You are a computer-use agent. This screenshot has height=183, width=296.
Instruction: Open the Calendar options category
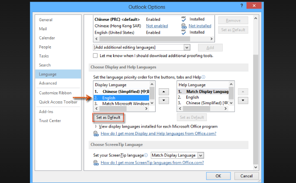pos(47,38)
